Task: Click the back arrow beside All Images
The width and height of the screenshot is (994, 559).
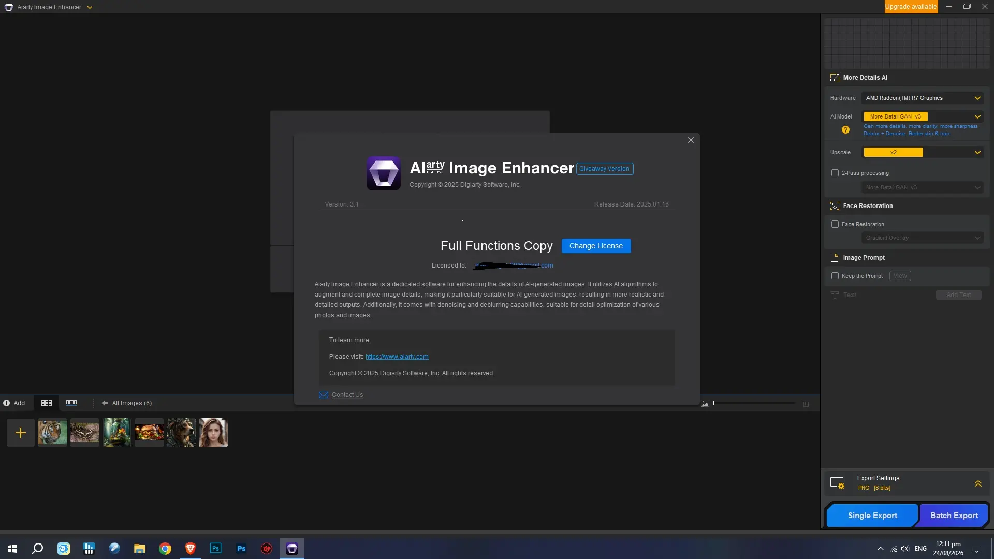Action: tap(105, 403)
